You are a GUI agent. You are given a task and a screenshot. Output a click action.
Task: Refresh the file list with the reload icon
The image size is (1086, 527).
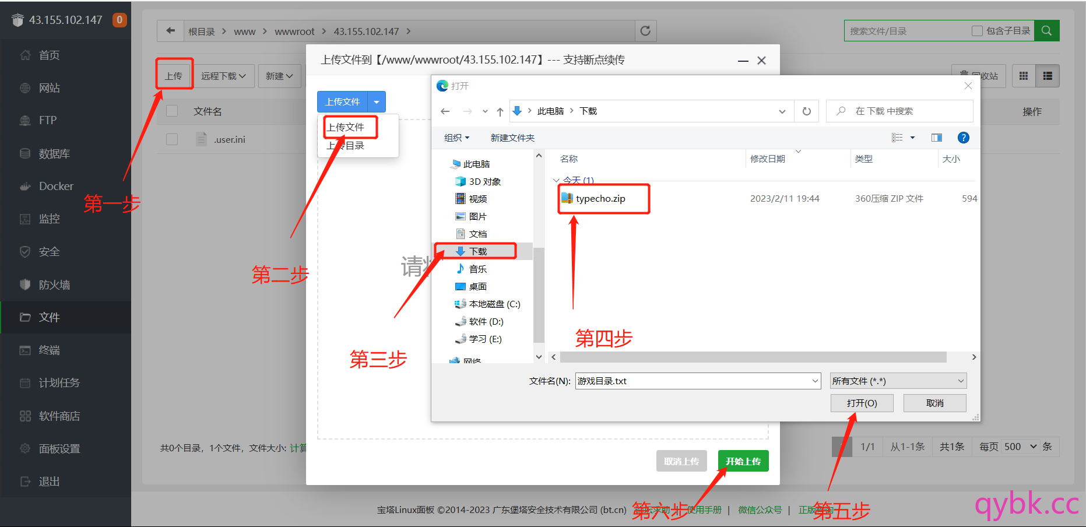tap(645, 31)
